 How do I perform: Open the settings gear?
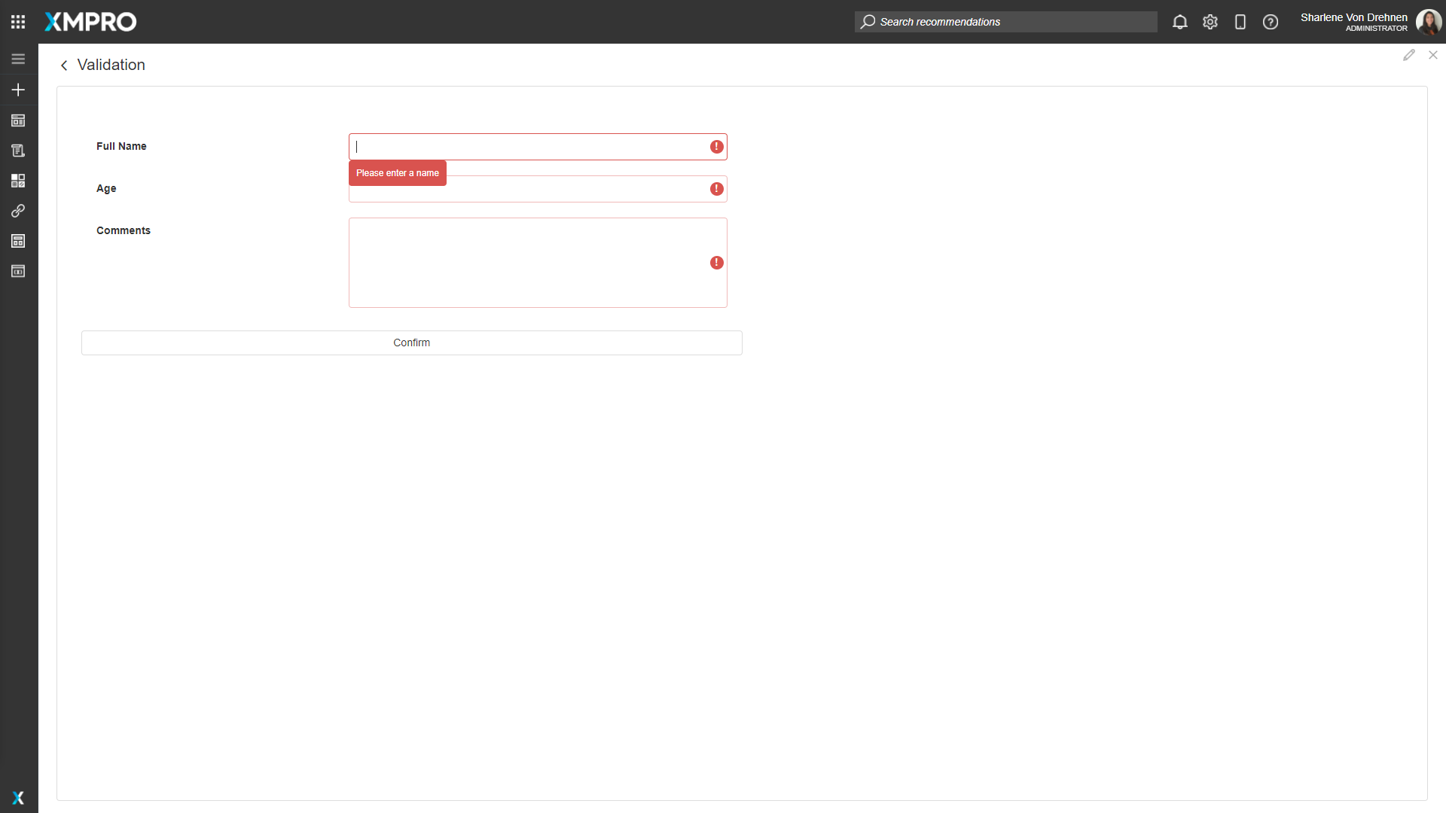[1210, 22]
